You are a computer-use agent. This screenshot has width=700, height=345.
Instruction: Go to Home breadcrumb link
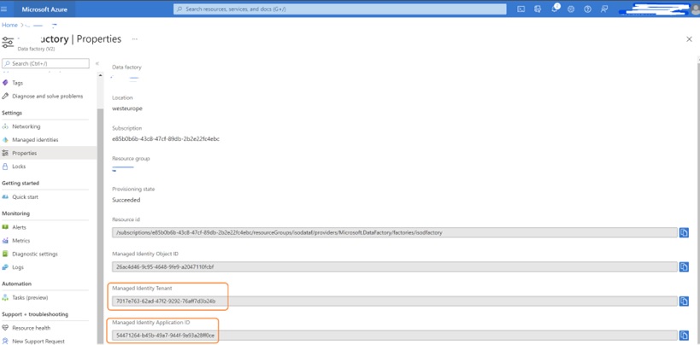pyautogui.click(x=9, y=25)
